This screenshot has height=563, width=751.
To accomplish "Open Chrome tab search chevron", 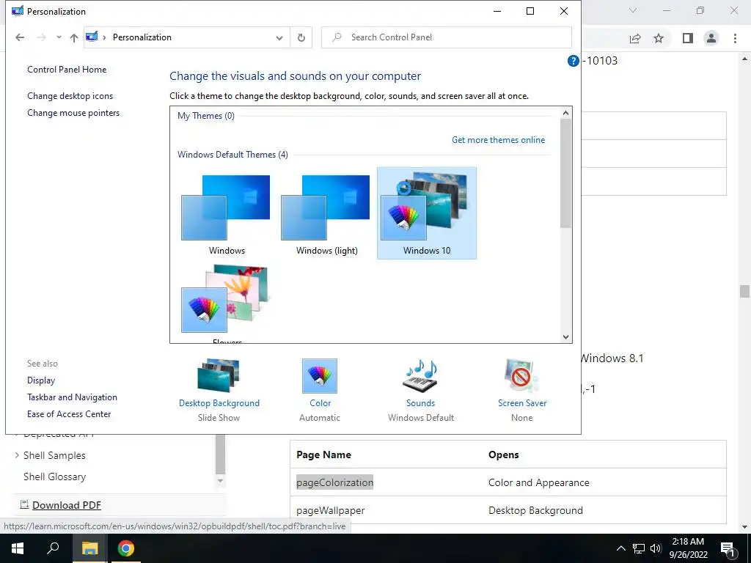I will click(633, 10).
